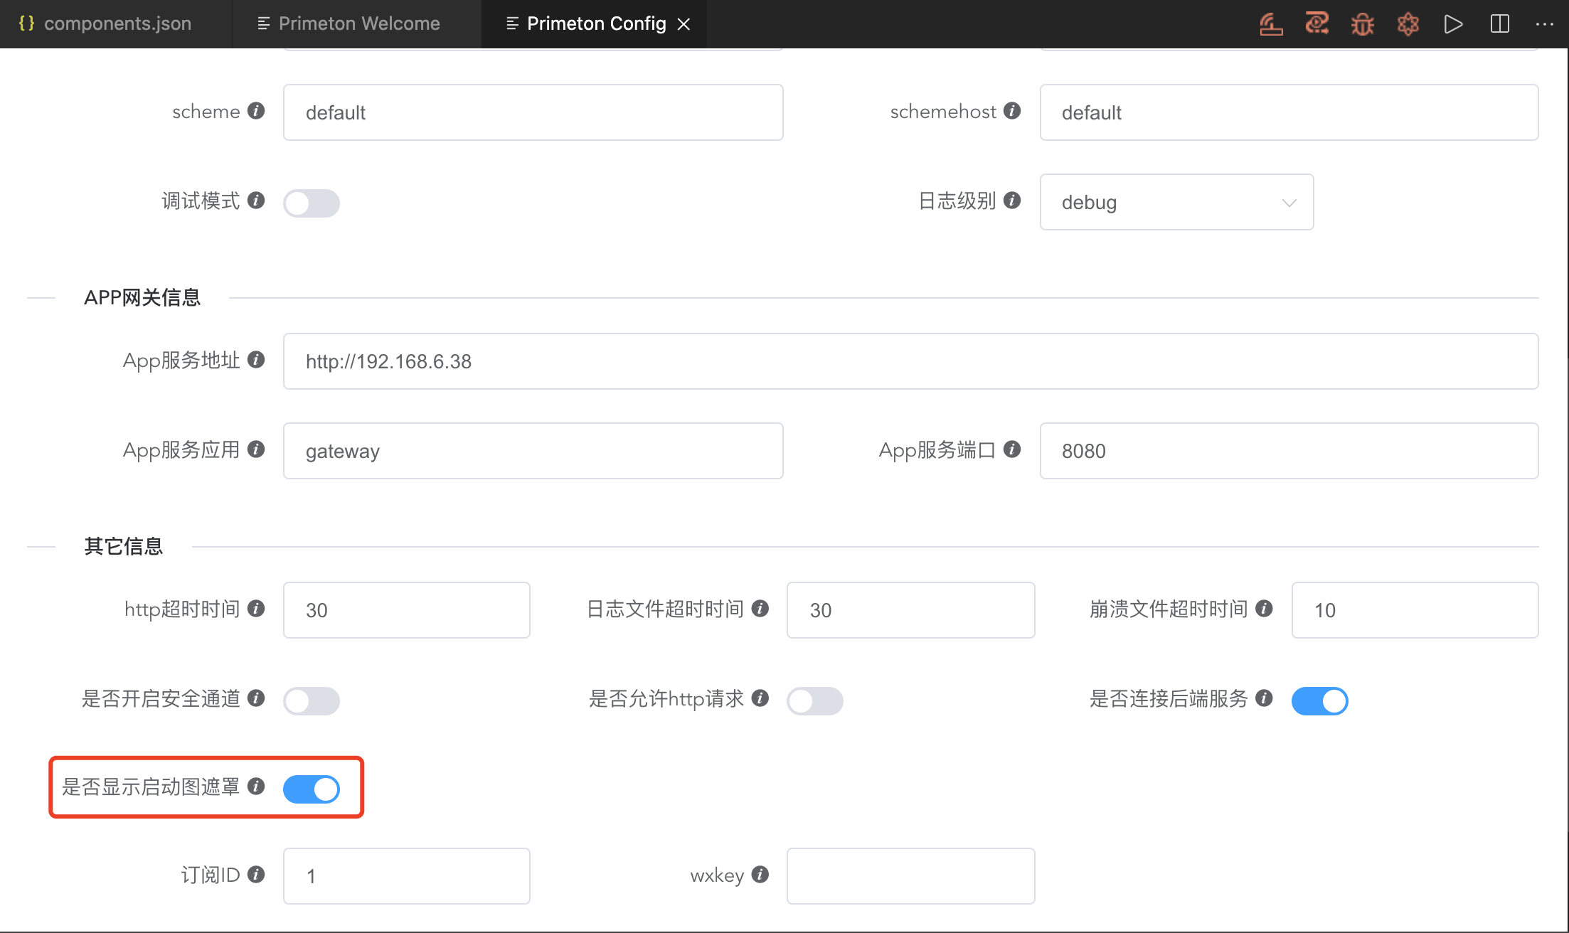Image resolution: width=1569 pixels, height=933 pixels.
Task: Open the 日志级别 debug dropdown
Action: click(x=1176, y=202)
